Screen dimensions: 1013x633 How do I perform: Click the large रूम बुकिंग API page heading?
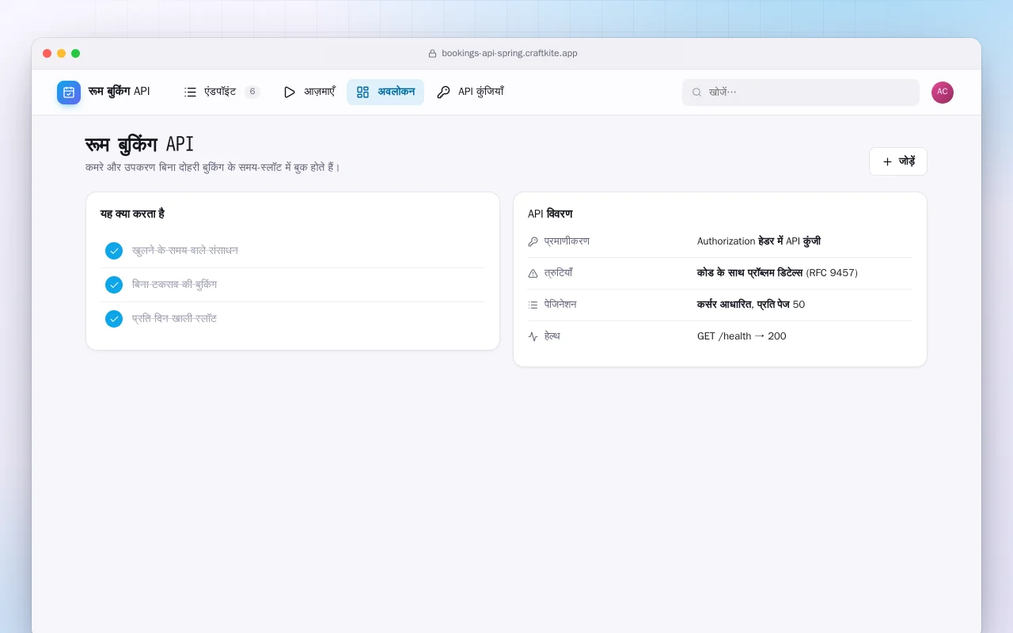(139, 145)
